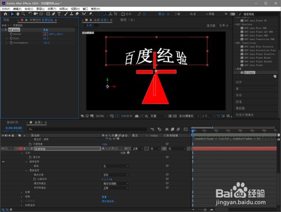Open the 动画(A) menu
The width and height of the screenshot is (281, 212).
pos(64,9)
